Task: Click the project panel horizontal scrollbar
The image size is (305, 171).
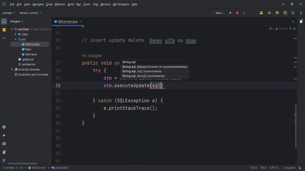Action: [x=23, y=163]
